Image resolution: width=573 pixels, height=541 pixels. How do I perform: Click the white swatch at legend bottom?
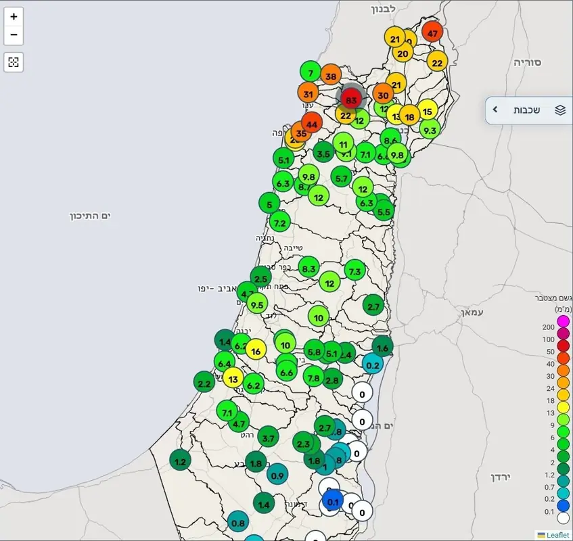pyautogui.click(x=563, y=519)
